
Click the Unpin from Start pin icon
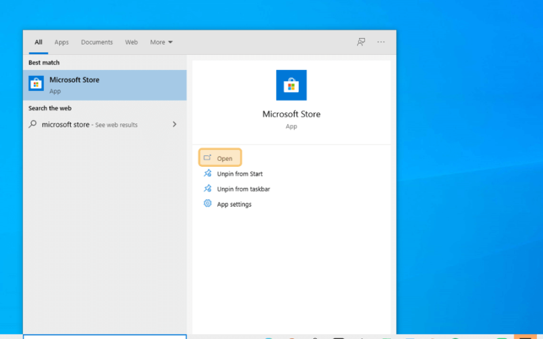208,173
